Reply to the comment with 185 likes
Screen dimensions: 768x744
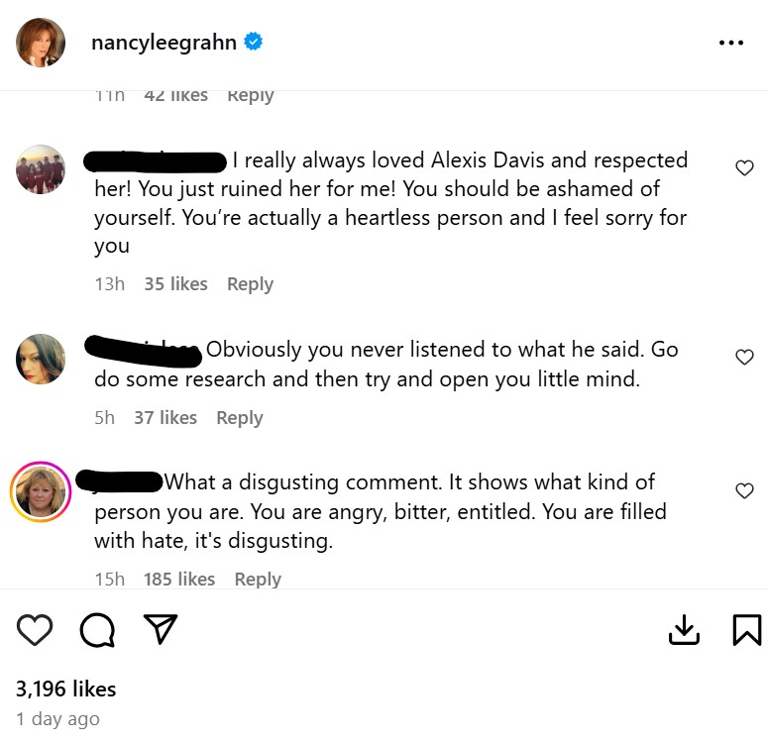pyautogui.click(x=258, y=580)
